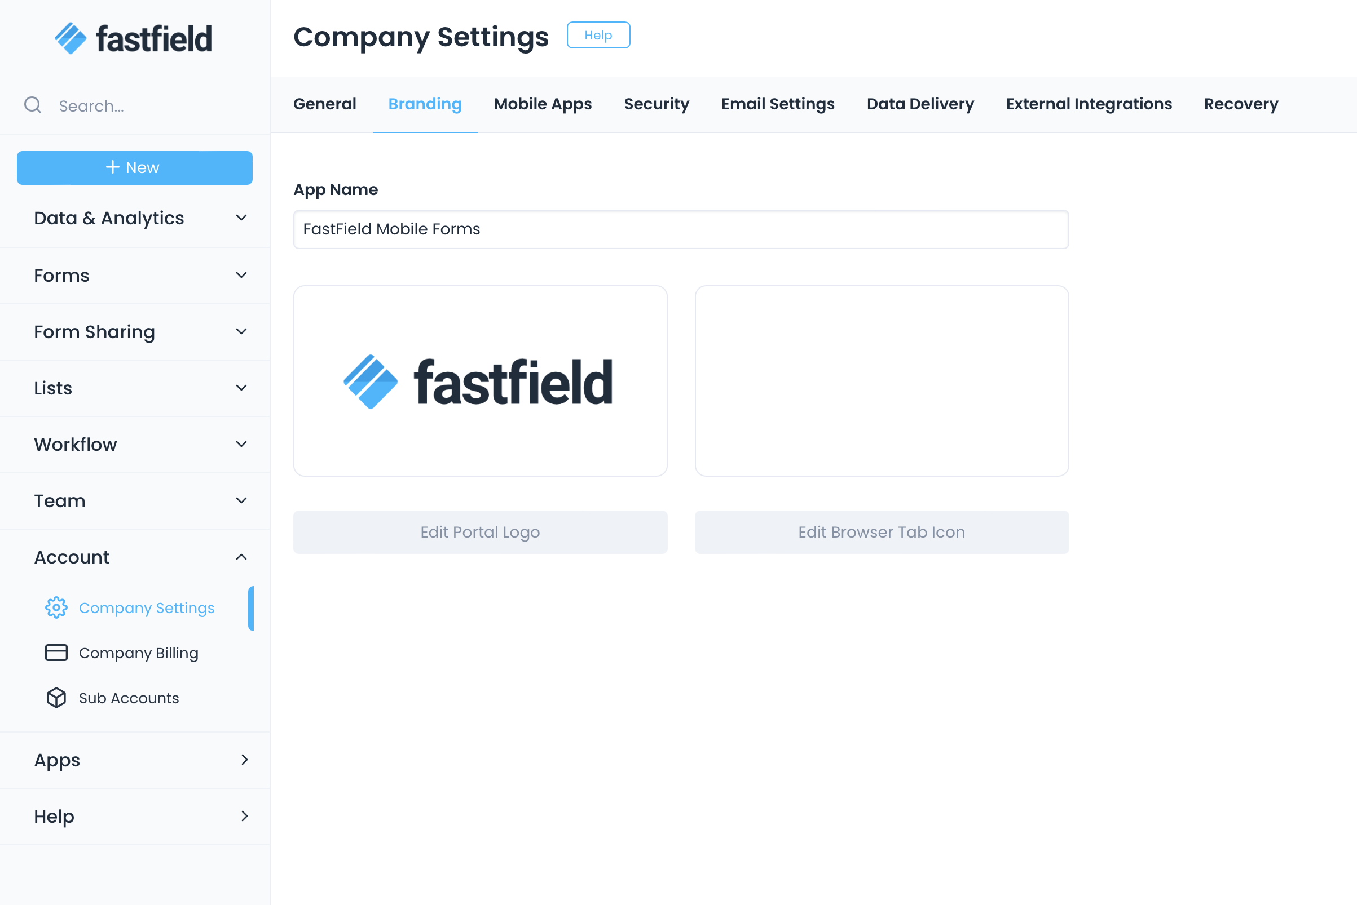The height and width of the screenshot is (905, 1357).
Task: Click the credit card icon beside Company Billing
Action: click(x=56, y=653)
